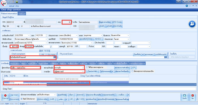
Task: Click the RR input field
Action: [x=110, y=47]
